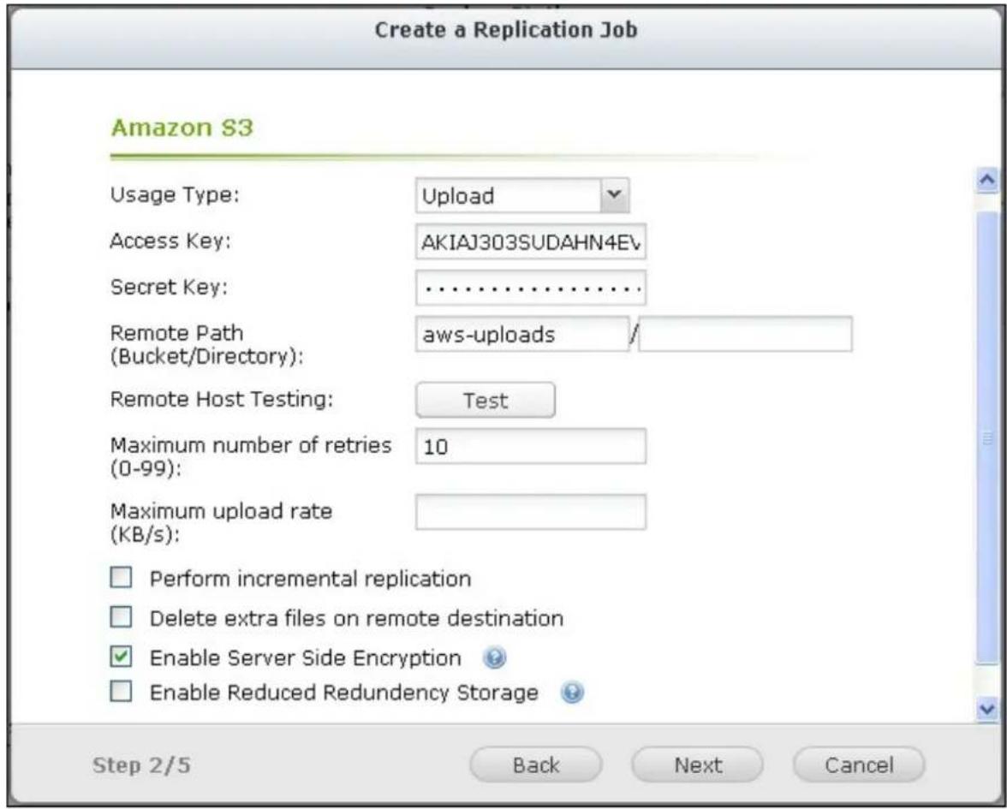
Task: Edit Maximum number of retries field
Action: tap(531, 446)
